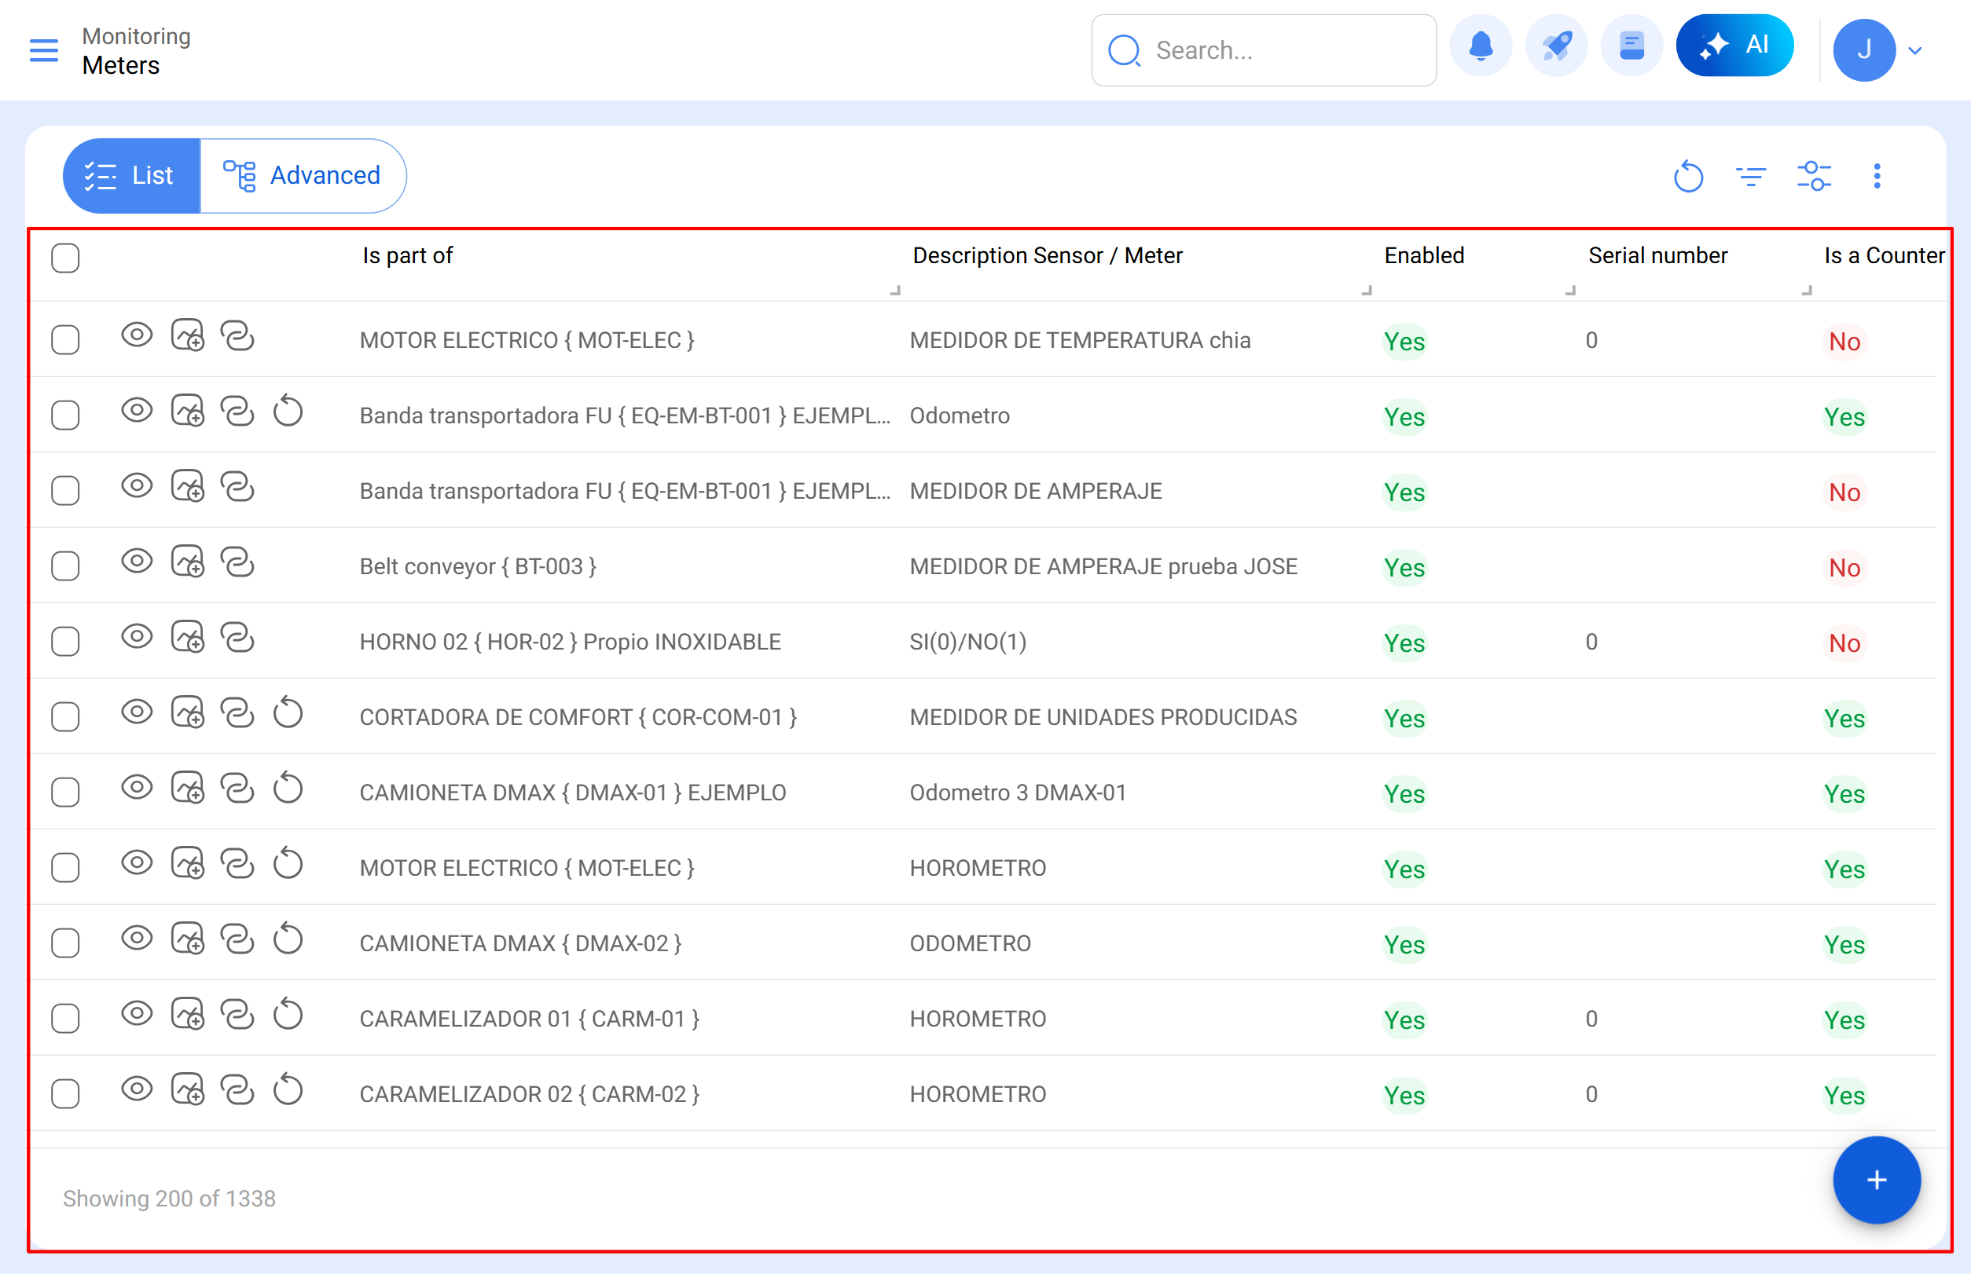Image resolution: width=1971 pixels, height=1274 pixels.
Task: Expand the user avatar J dropdown
Action: pyautogui.click(x=1914, y=51)
